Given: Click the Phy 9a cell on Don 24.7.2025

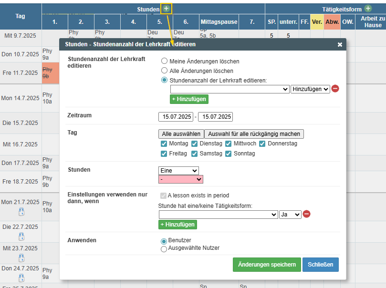Looking at the screenshot, I should click(x=51, y=274).
